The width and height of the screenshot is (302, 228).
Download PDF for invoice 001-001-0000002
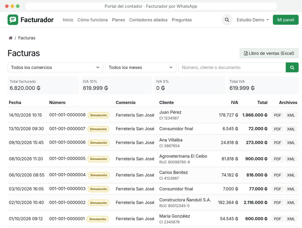point(277,203)
